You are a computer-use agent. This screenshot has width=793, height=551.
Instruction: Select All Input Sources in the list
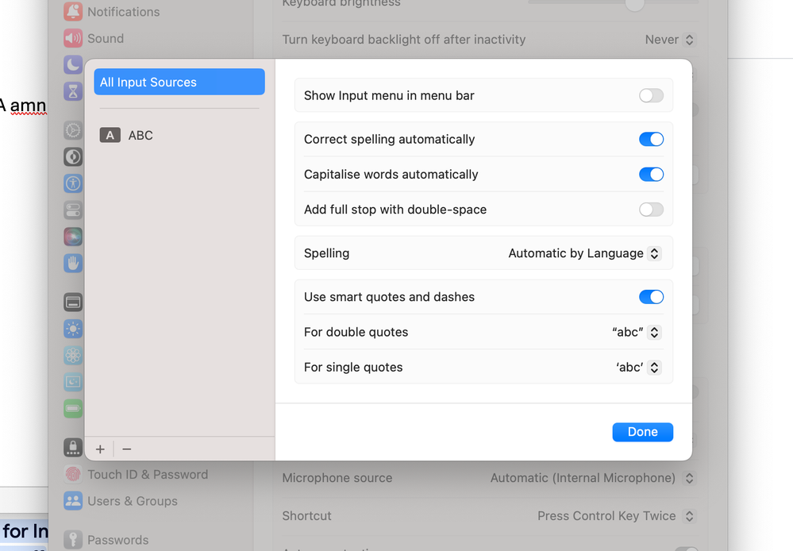[179, 82]
